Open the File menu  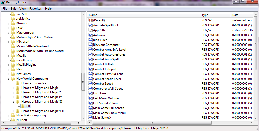pyautogui.click(x=5, y=9)
